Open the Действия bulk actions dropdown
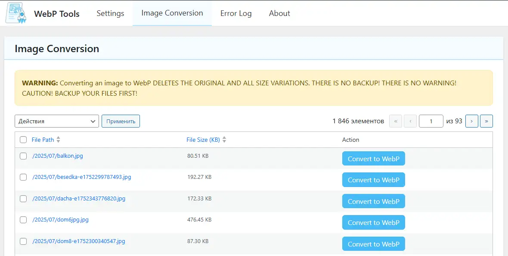This screenshot has height=256, width=508. (57, 121)
